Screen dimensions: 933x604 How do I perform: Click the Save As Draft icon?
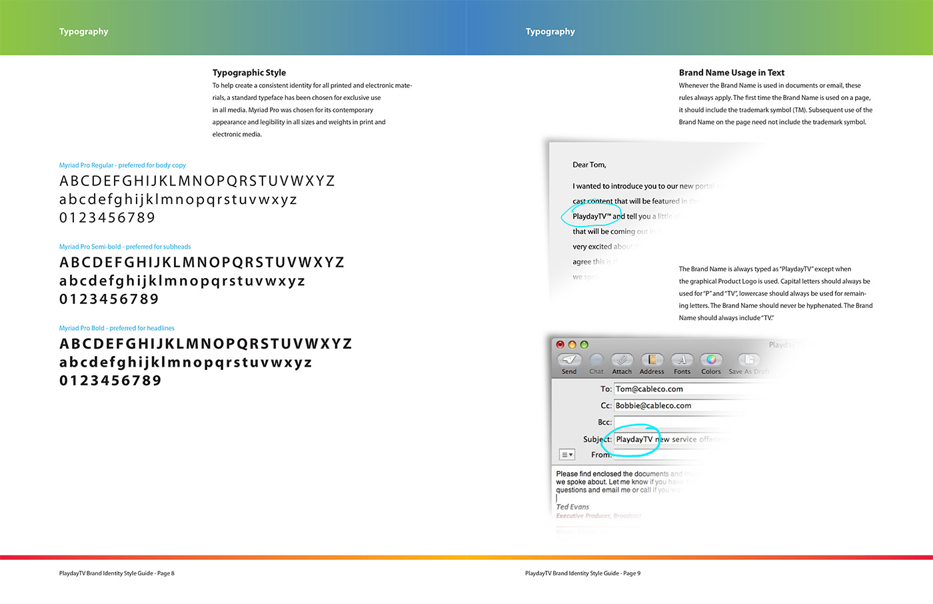click(x=748, y=360)
